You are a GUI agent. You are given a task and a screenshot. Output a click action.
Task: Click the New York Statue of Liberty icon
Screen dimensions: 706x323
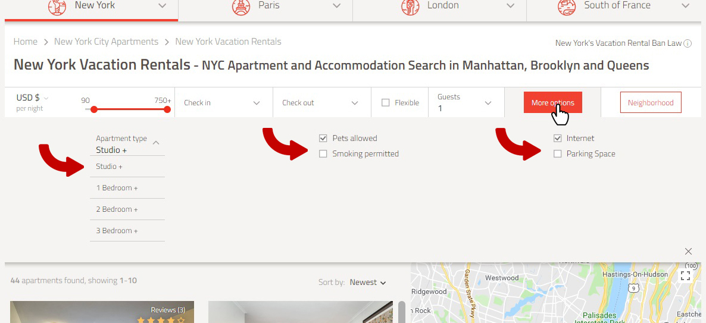57,7
